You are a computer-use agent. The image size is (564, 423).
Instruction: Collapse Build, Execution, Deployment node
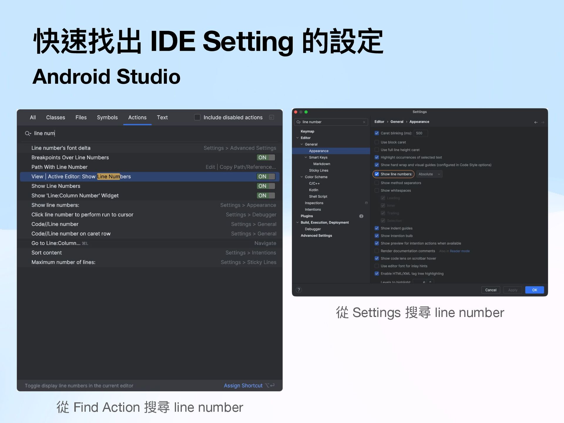[298, 223]
